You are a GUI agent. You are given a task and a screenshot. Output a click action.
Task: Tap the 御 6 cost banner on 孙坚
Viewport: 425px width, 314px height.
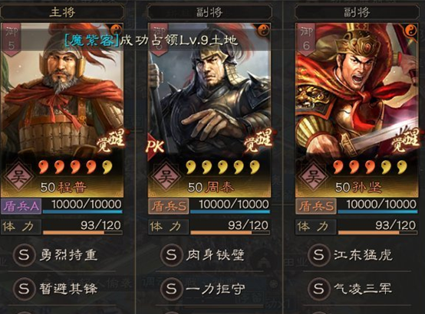307,39
